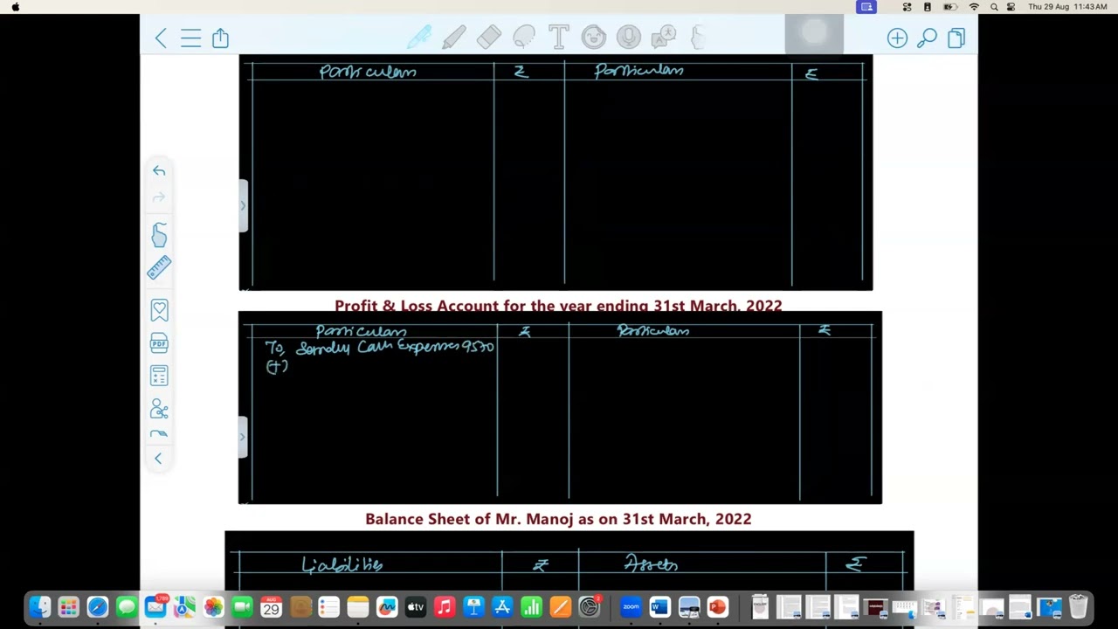Redo the last undone stroke

(159, 198)
